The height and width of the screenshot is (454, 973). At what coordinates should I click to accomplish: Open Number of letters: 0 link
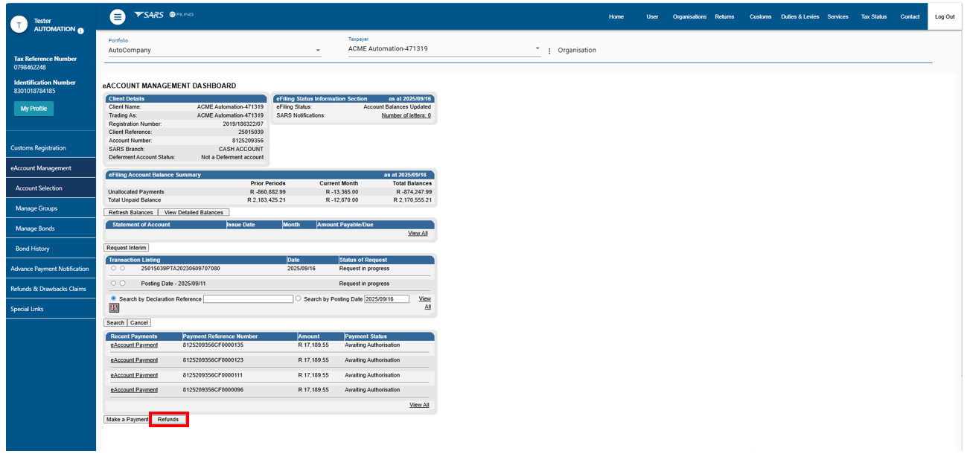click(406, 115)
